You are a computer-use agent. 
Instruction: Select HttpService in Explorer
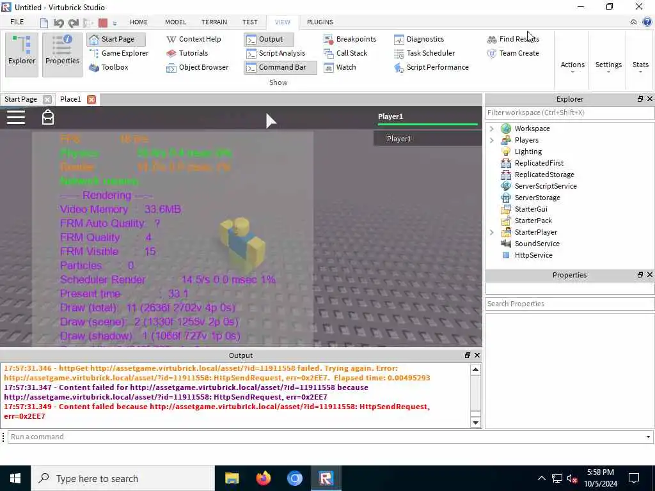533,255
